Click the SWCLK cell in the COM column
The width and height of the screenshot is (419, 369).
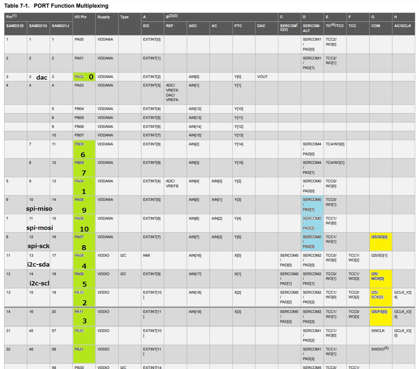pos(381,336)
